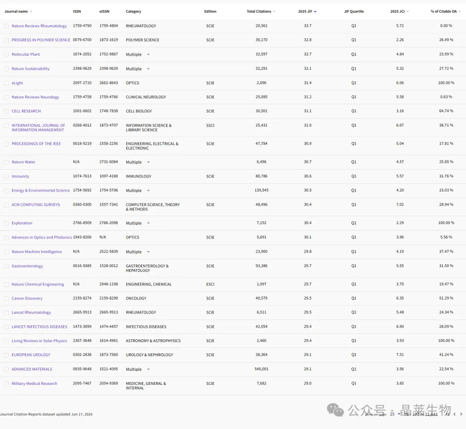
Task: Click the Edition column header
Action: coord(210,11)
